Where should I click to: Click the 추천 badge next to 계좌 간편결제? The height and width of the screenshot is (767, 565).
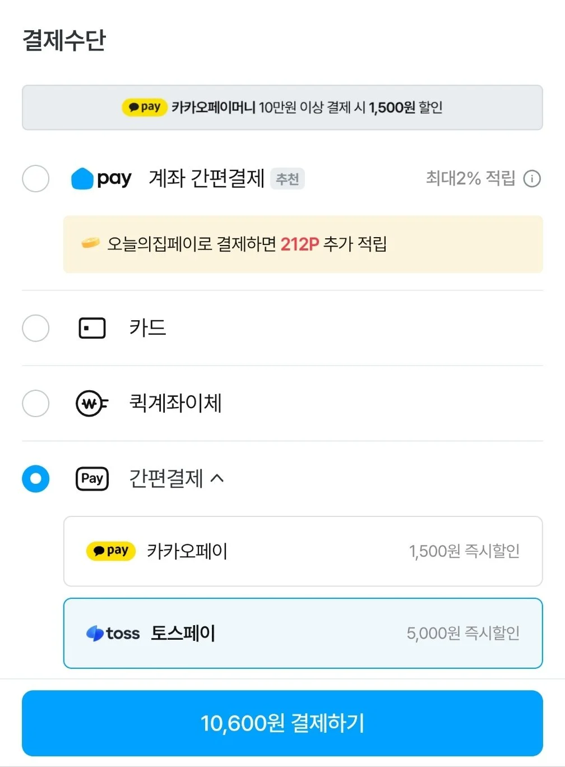tap(288, 179)
